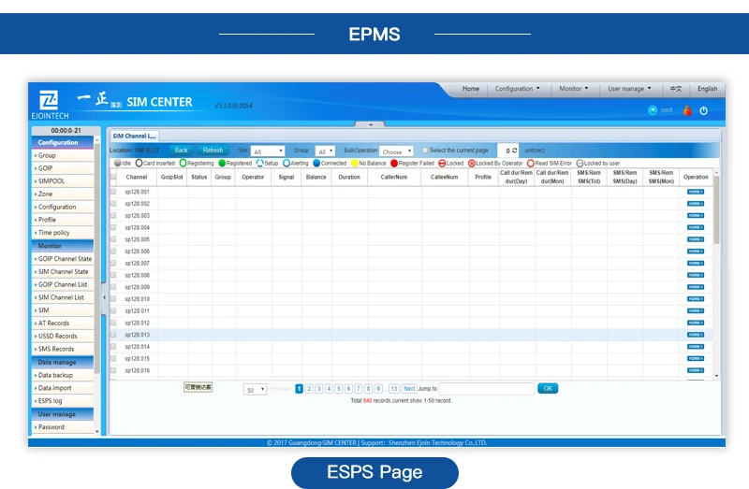Screen dimensions: 749x489
Task: Switch the language to English
Action: pyautogui.click(x=707, y=89)
